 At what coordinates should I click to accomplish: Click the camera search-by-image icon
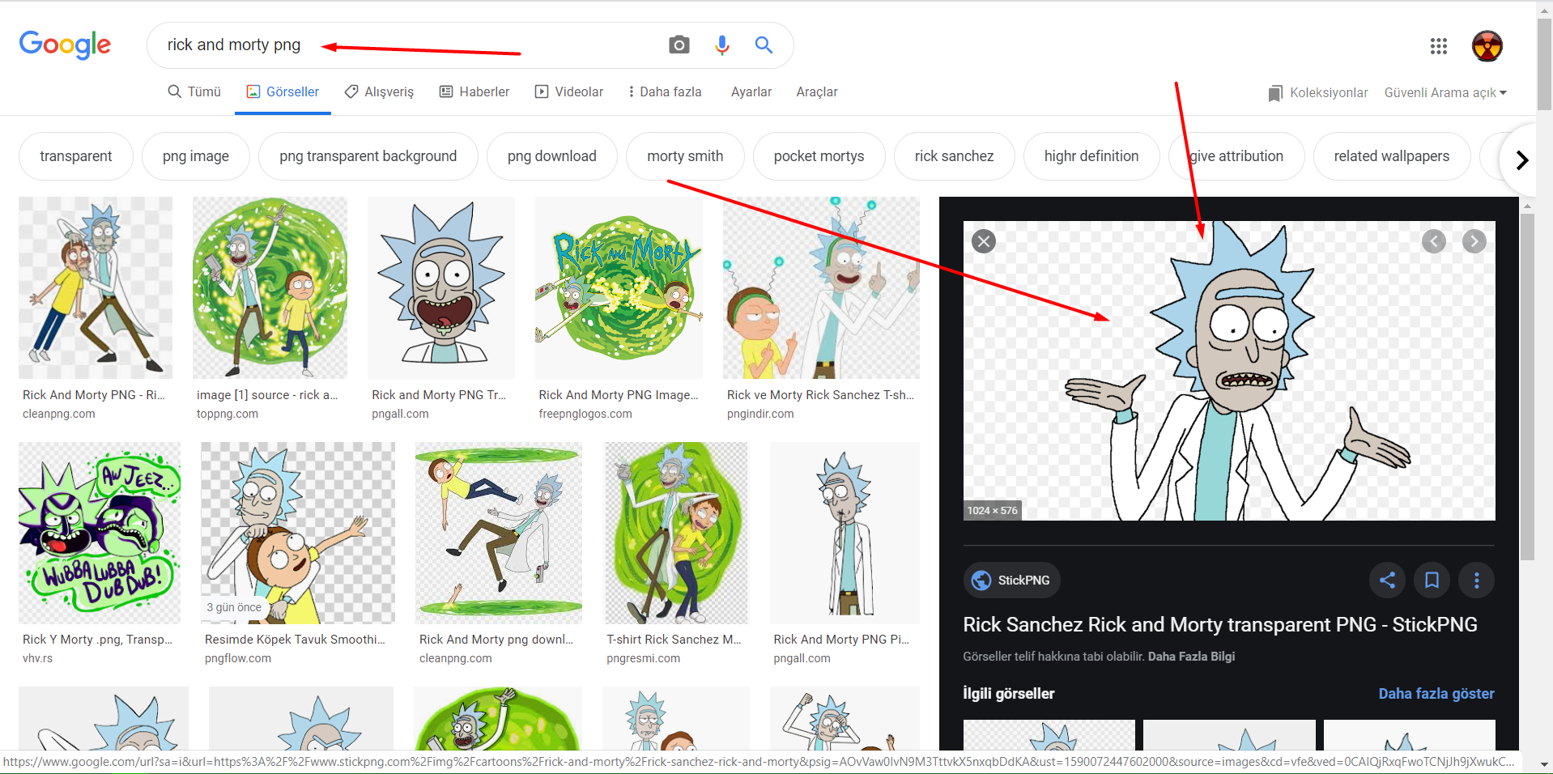coord(679,45)
